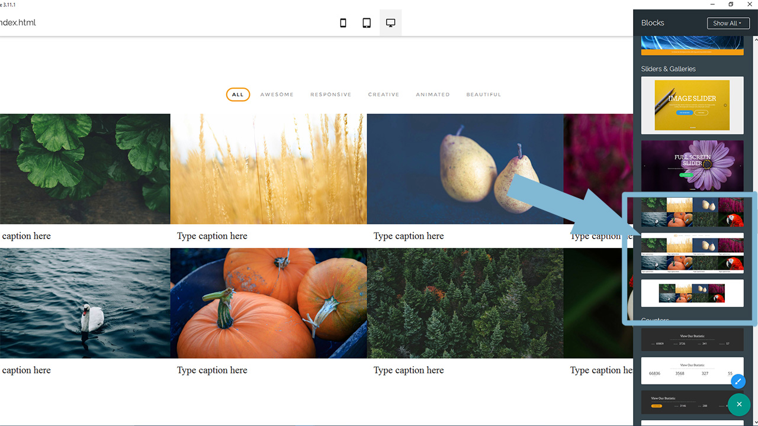Filter gallery by BEAUTIFUL tag
Image resolution: width=758 pixels, height=426 pixels.
tap(483, 95)
